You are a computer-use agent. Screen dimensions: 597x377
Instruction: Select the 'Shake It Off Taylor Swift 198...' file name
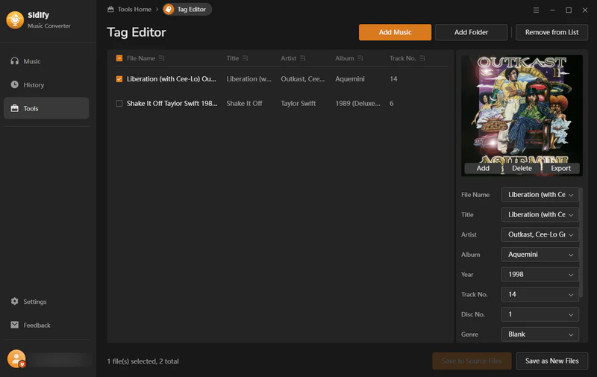click(x=172, y=103)
